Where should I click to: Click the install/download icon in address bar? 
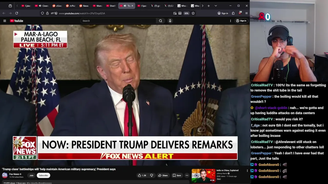(x=180, y=13)
